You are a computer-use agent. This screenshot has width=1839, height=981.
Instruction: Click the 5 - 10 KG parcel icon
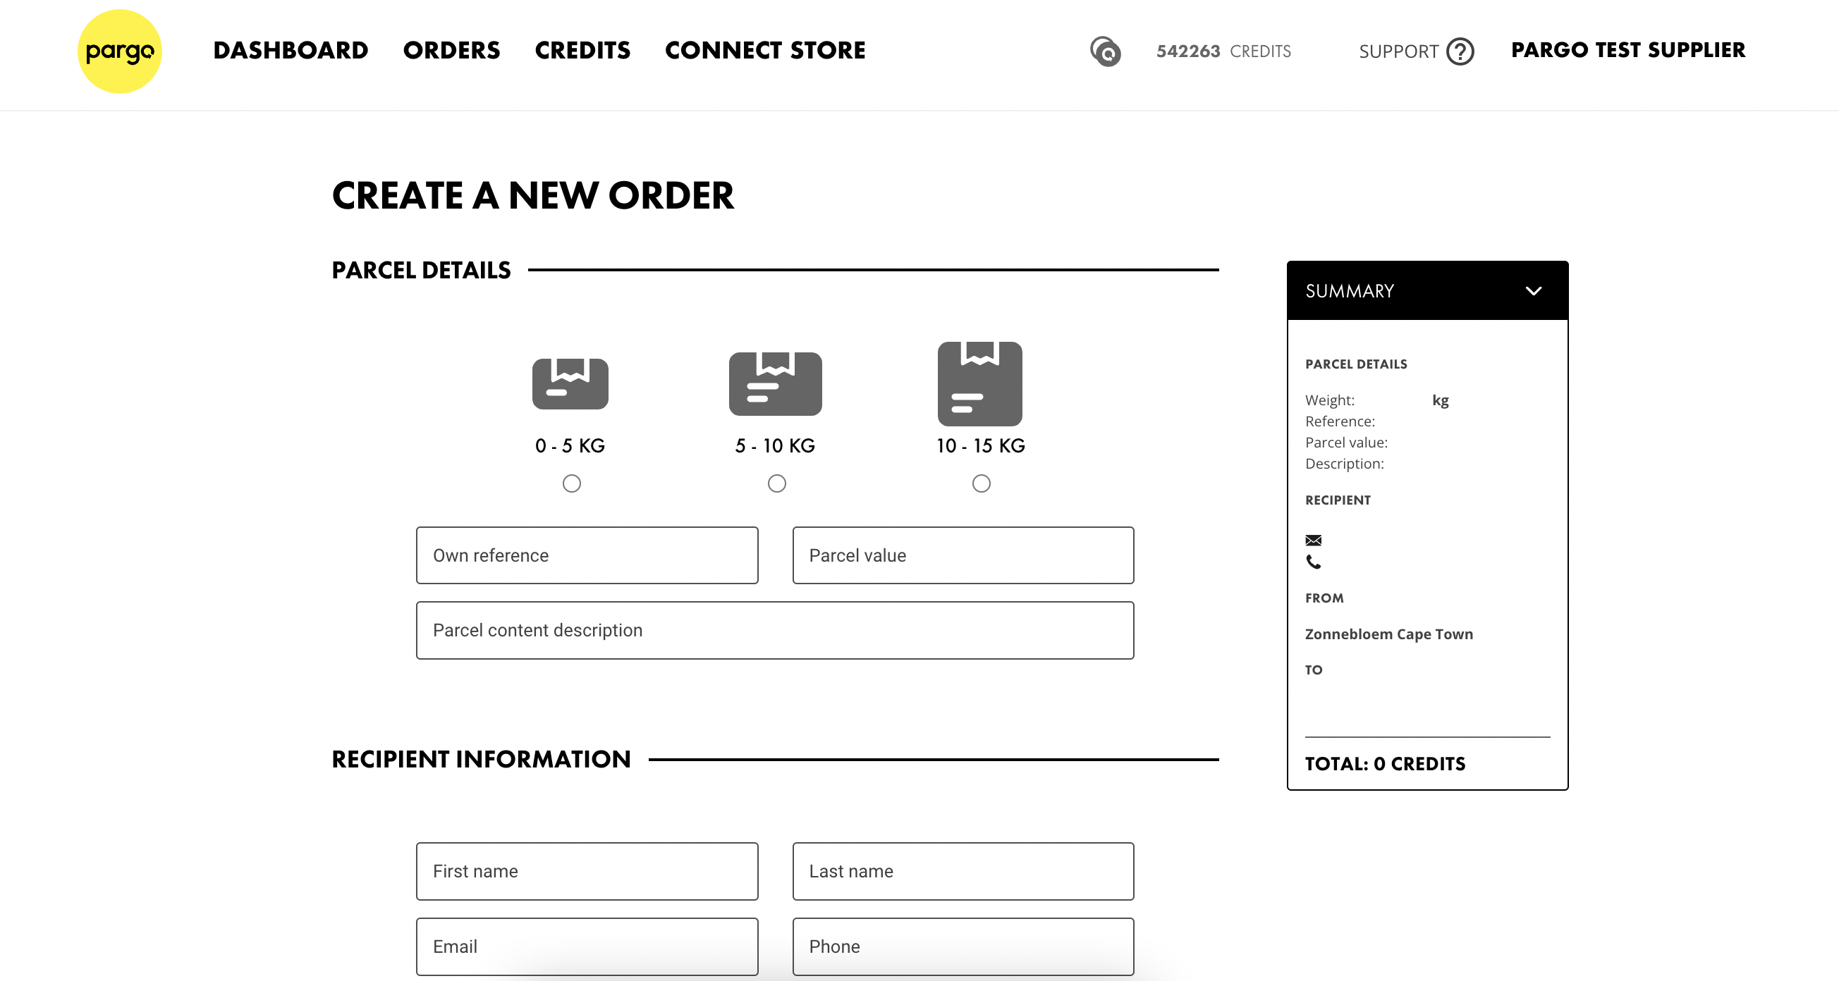(775, 383)
